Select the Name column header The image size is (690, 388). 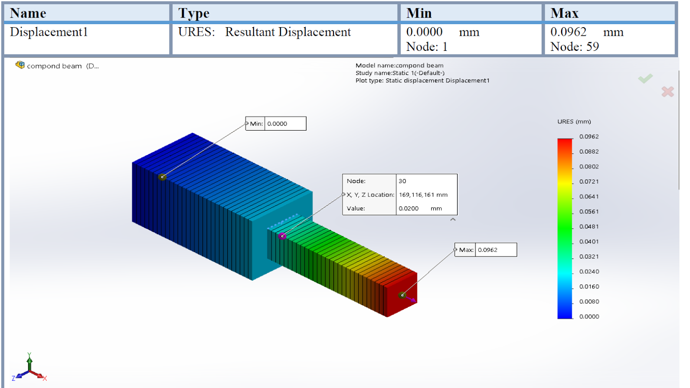tap(29, 13)
